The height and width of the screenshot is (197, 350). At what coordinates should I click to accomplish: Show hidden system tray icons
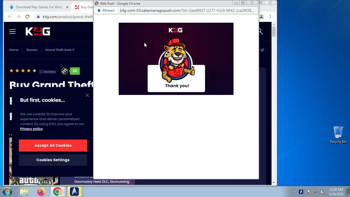pyautogui.click(x=294, y=192)
